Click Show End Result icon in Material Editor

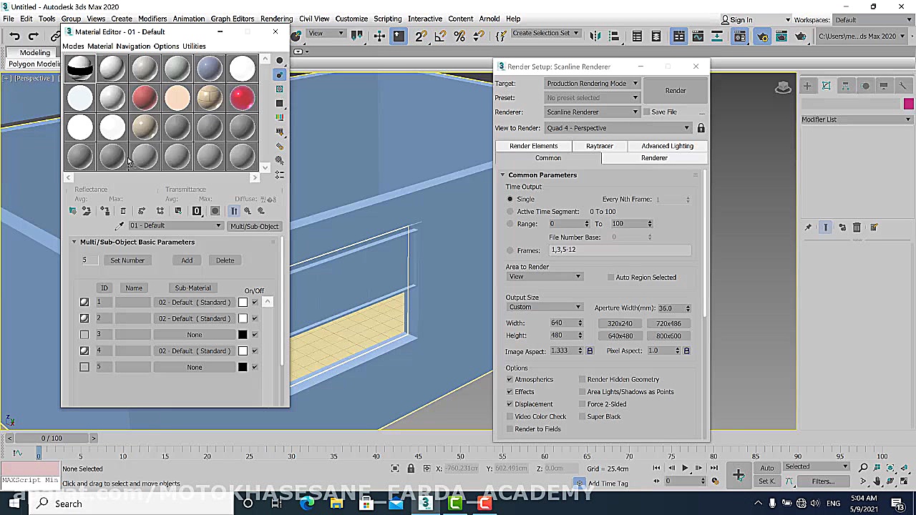click(x=234, y=211)
